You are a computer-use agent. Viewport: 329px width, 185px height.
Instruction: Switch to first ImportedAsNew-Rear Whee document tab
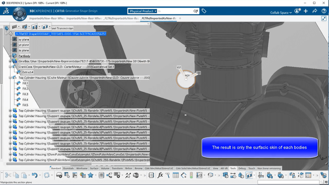[47, 19]
